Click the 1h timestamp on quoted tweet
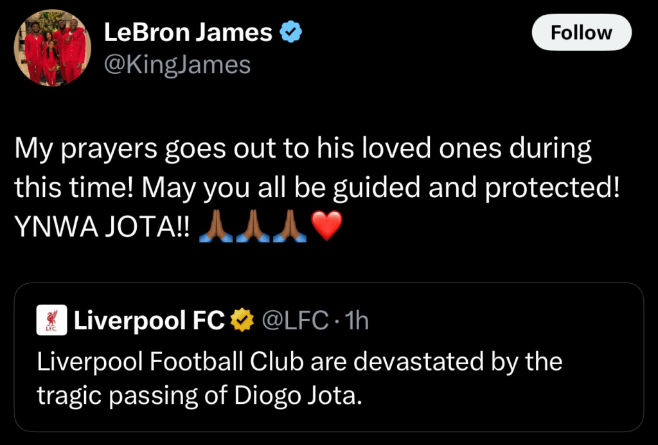This screenshot has height=445, width=658. (x=357, y=320)
